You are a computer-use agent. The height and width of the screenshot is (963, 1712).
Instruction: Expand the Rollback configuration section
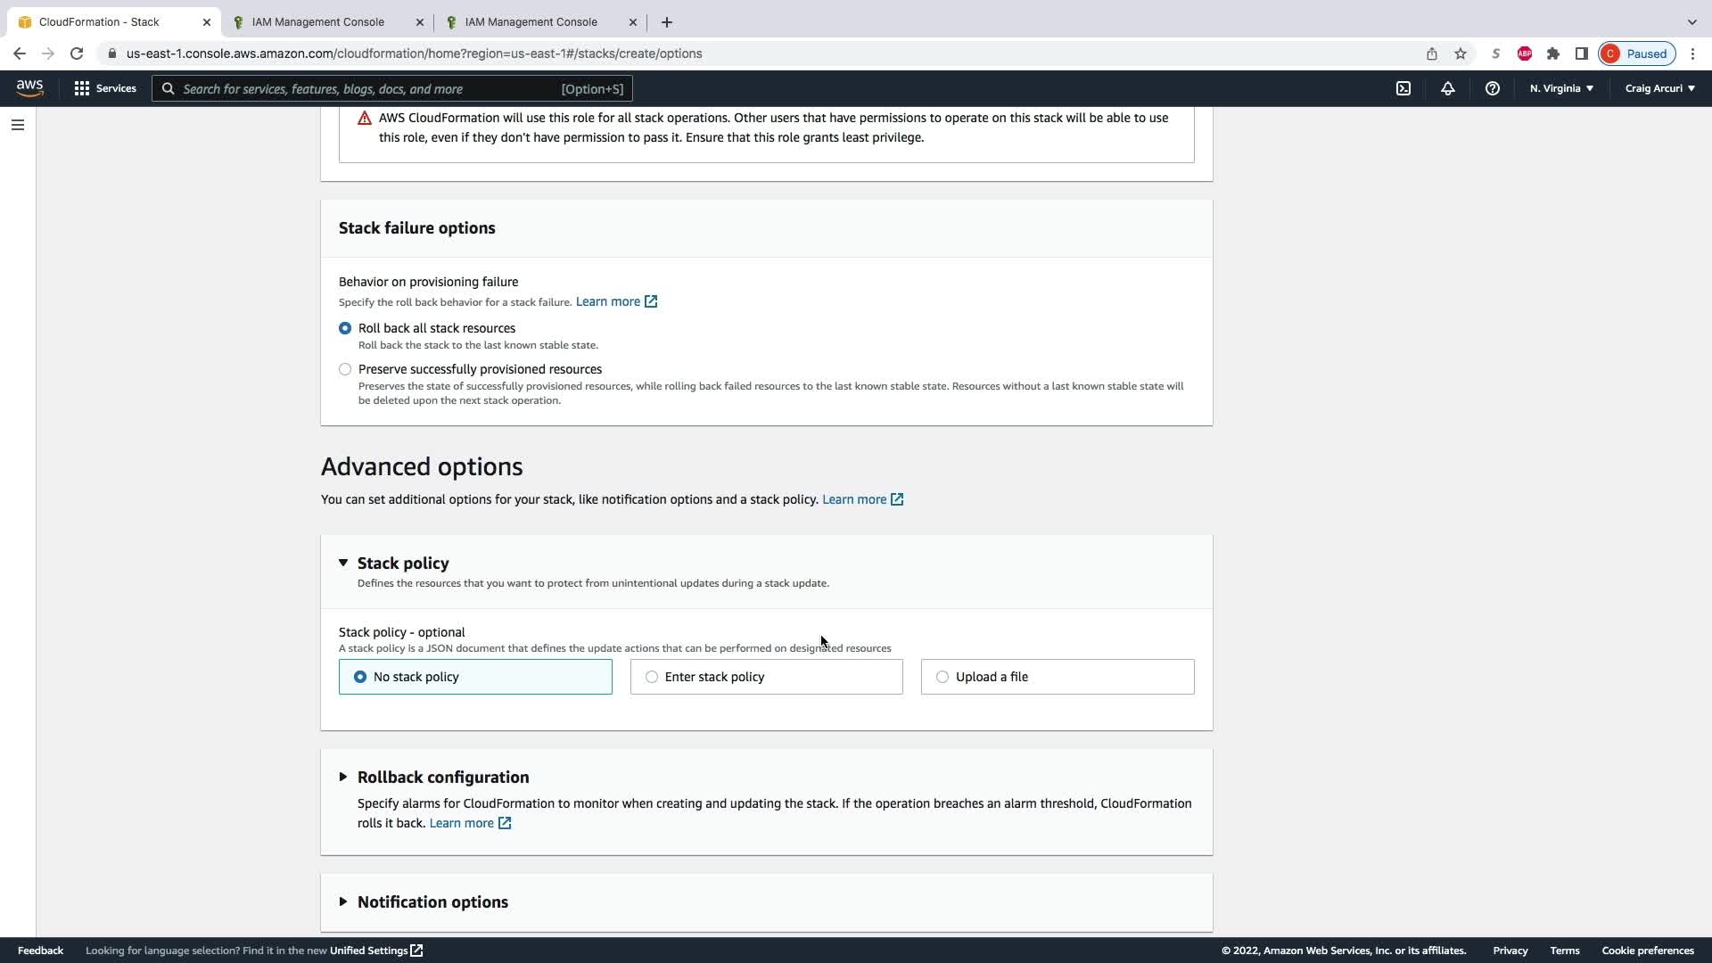coord(343,777)
